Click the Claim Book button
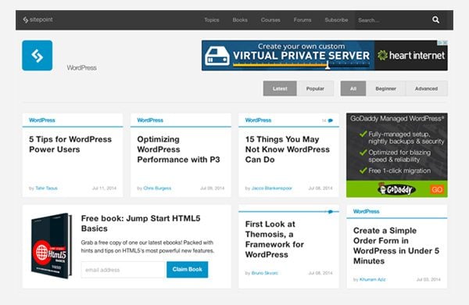Image resolution: width=469 pixels, height=305 pixels. (x=188, y=269)
